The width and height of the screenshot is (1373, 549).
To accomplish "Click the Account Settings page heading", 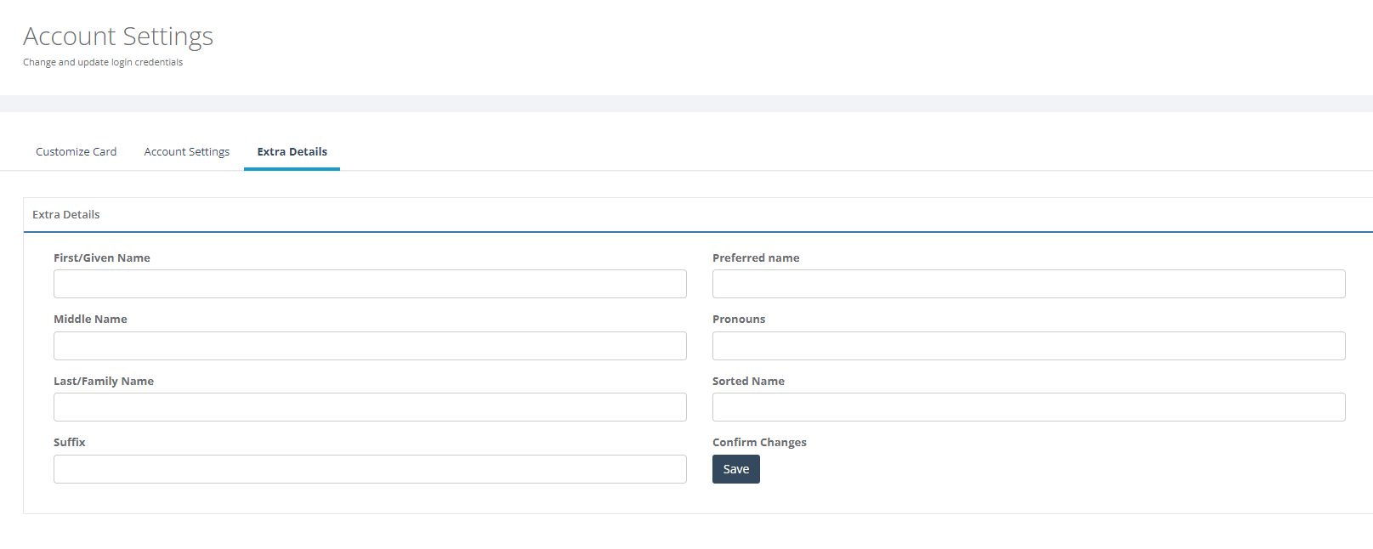I will tap(118, 37).
